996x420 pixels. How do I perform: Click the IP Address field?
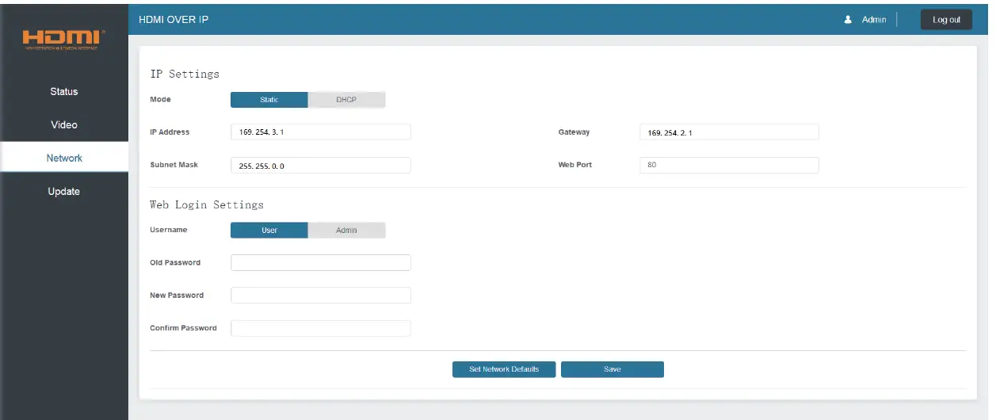point(321,132)
